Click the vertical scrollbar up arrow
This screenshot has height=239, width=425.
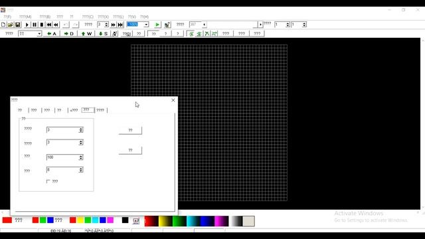tap(422, 40)
